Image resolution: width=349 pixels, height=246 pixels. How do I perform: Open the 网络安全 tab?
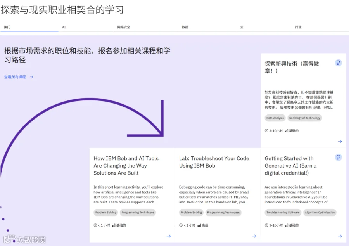(x=147, y=27)
